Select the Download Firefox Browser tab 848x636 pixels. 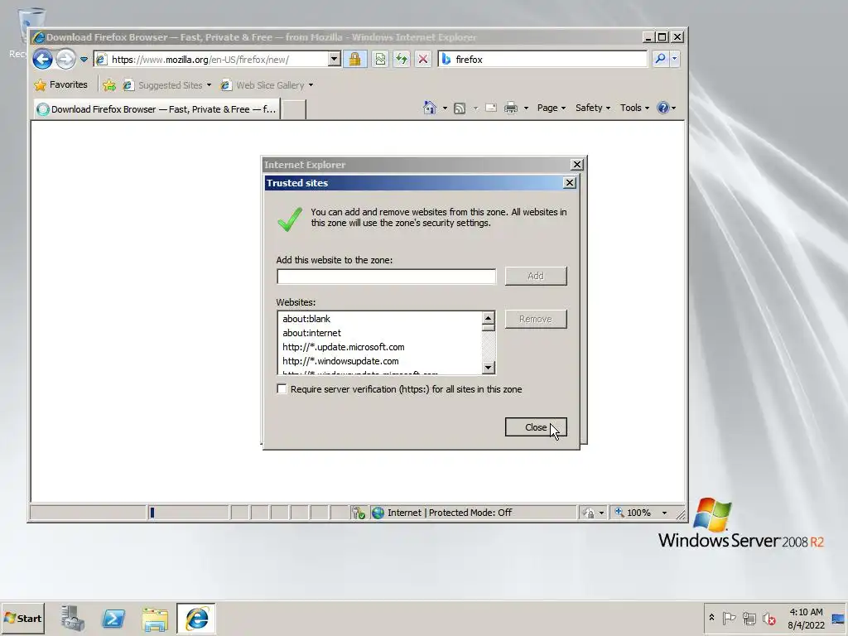(x=157, y=109)
